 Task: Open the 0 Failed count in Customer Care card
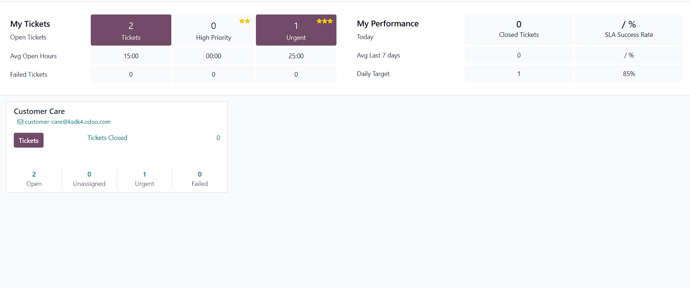pos(200,179)
